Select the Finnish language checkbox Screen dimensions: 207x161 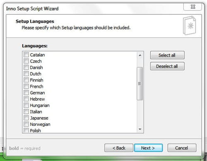pyautogui.click(x=26, y=80)
